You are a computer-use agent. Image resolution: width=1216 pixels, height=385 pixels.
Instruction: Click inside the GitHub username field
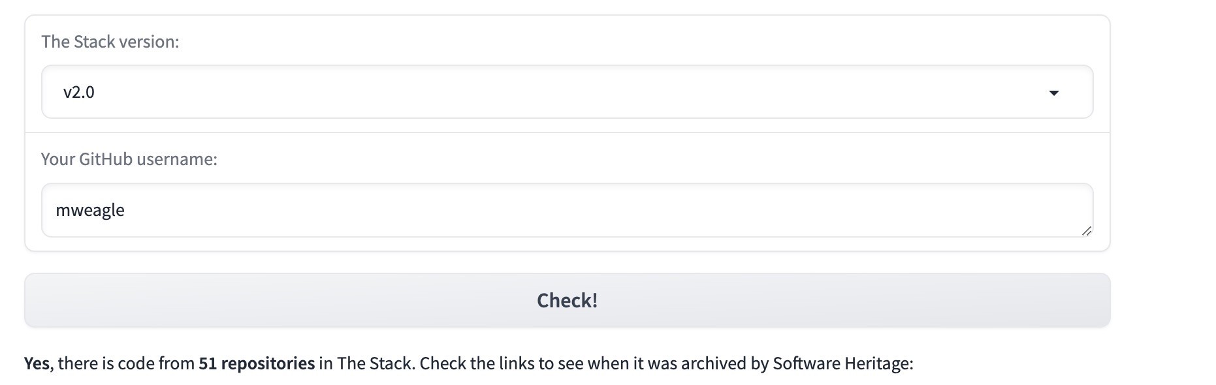(567, 210)
